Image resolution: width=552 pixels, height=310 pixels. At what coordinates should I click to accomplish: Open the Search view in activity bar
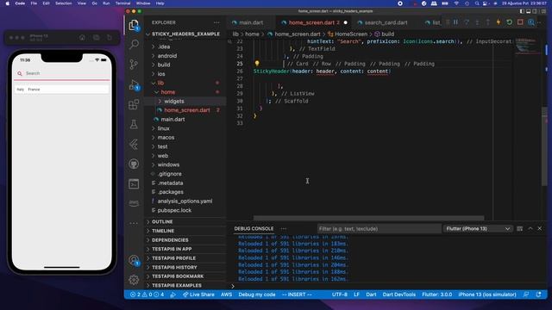pos(134,44)
